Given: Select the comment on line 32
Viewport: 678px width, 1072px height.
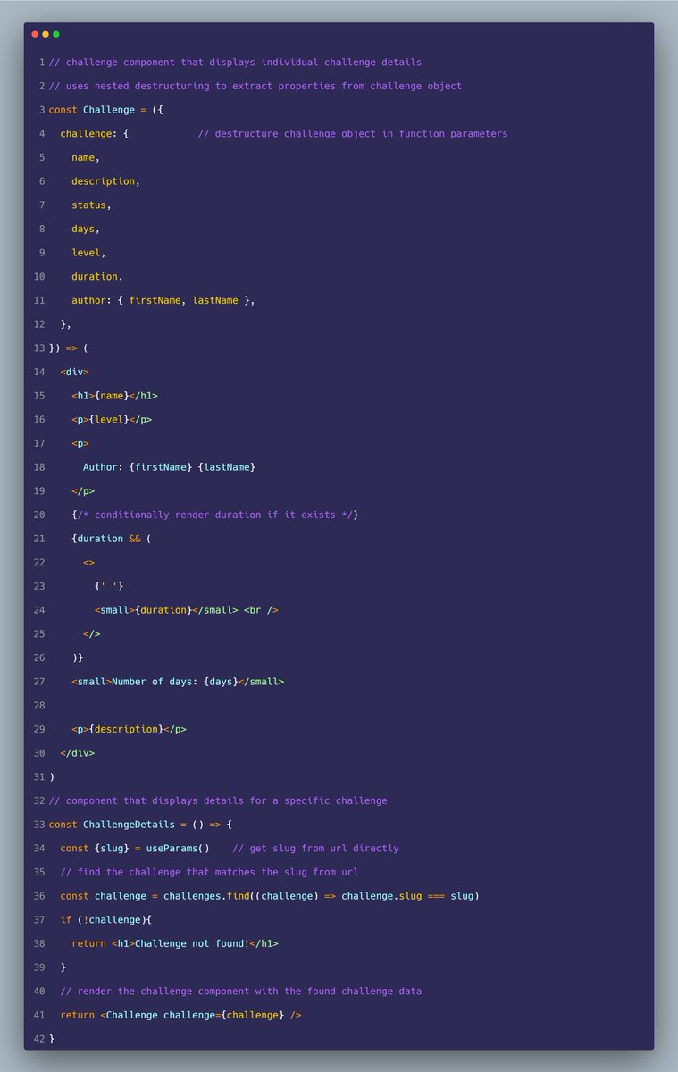Looking at the screenshot, I should [x=218, y=800].
